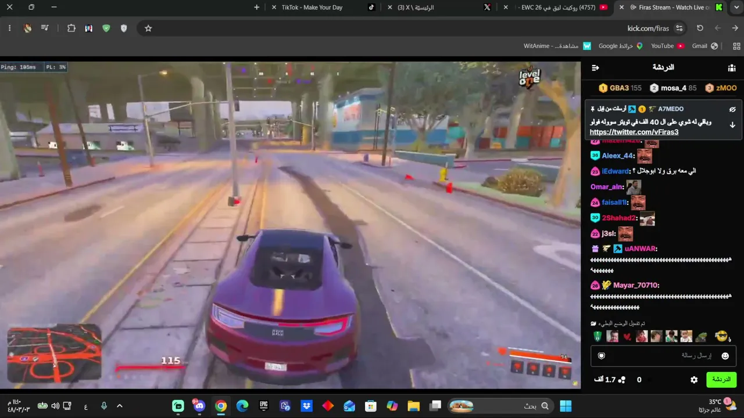This screenshot has width=744, height=418.
Task: Open Chrome menu three dots
Action: click(x=9, y=28)
